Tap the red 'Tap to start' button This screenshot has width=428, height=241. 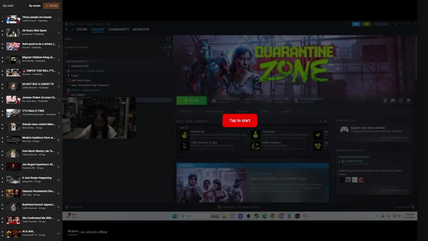coord(240,120)
